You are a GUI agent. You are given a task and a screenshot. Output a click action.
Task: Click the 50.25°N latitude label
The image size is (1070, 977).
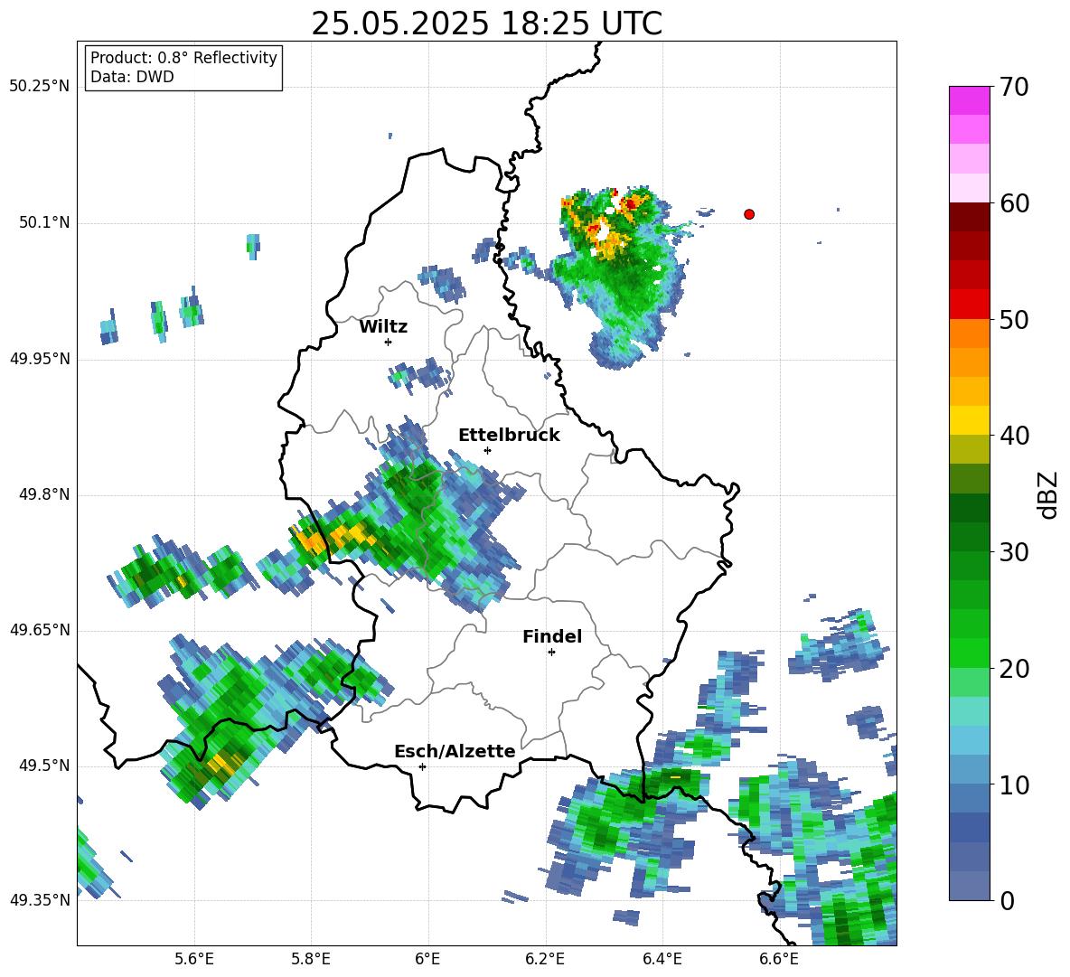[x=40, y=87]
